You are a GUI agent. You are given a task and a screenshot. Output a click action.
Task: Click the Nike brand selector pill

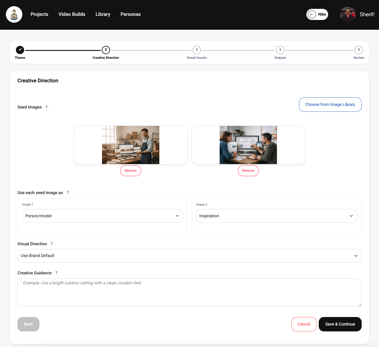(317, 14)
